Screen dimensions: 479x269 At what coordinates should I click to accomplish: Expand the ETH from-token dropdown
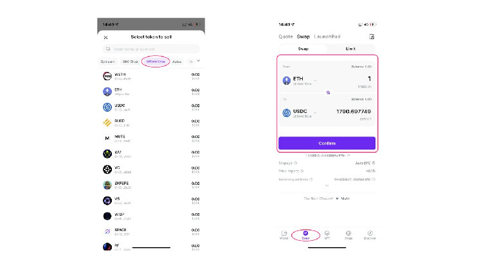click(x=315, y=81)
